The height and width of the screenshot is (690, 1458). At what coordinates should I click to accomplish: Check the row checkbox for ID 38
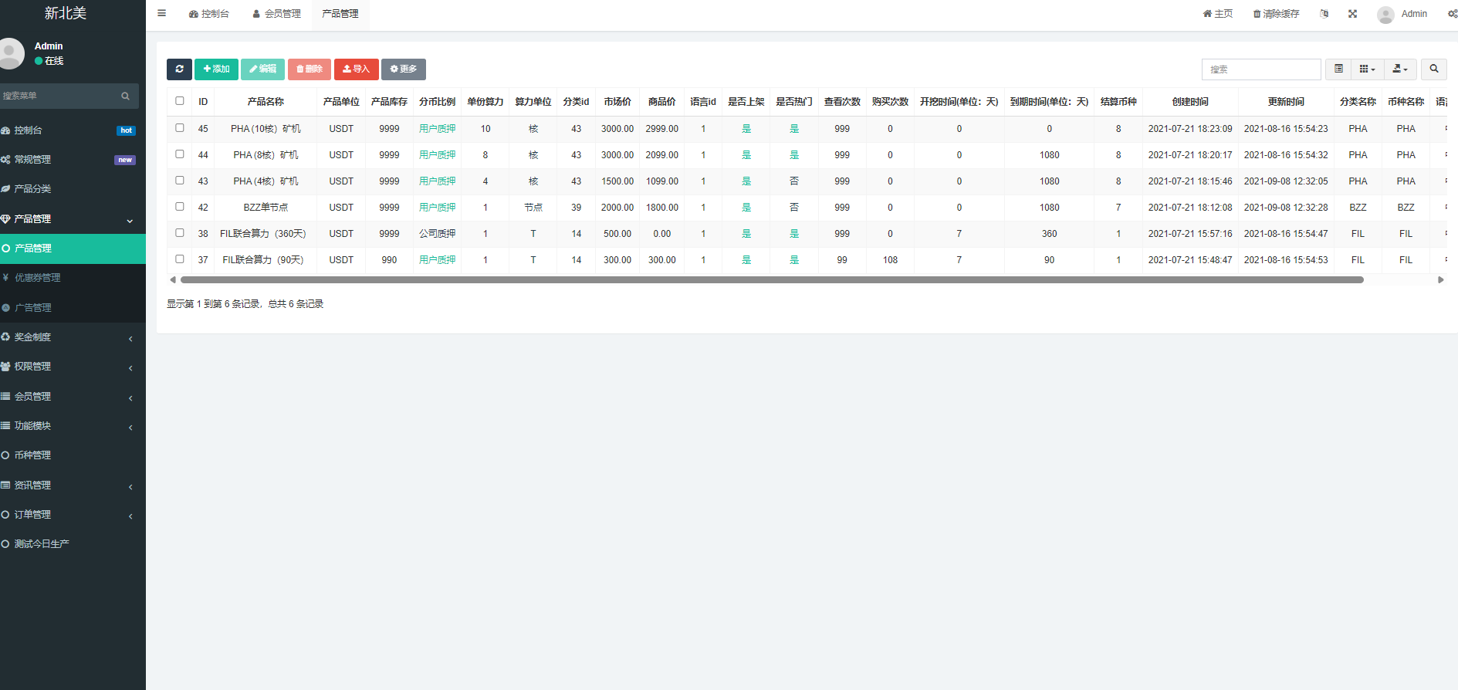[x=180, y=233]
